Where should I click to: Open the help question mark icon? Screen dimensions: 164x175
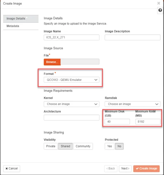(x=160, y=10)
